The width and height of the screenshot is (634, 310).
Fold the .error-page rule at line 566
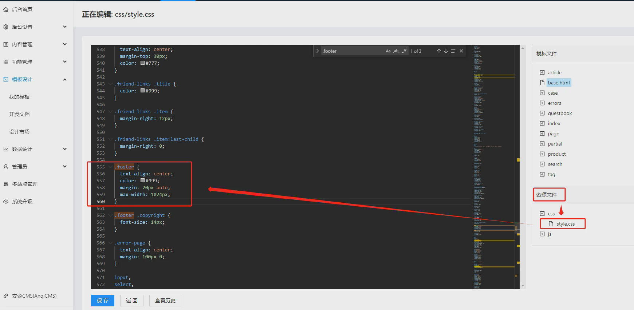click(x=110, y=243)
